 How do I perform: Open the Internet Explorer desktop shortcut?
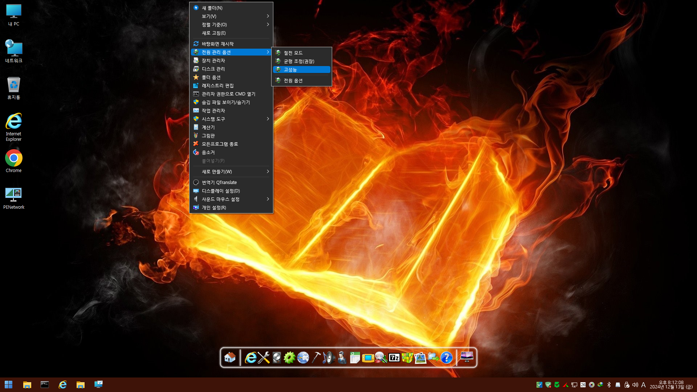14,127
